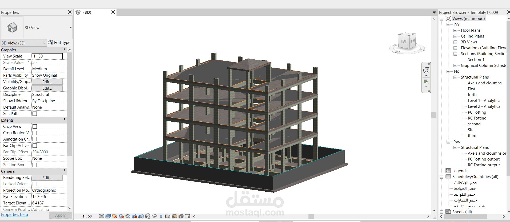Toggle Annotation Crop checkbox

35,139
